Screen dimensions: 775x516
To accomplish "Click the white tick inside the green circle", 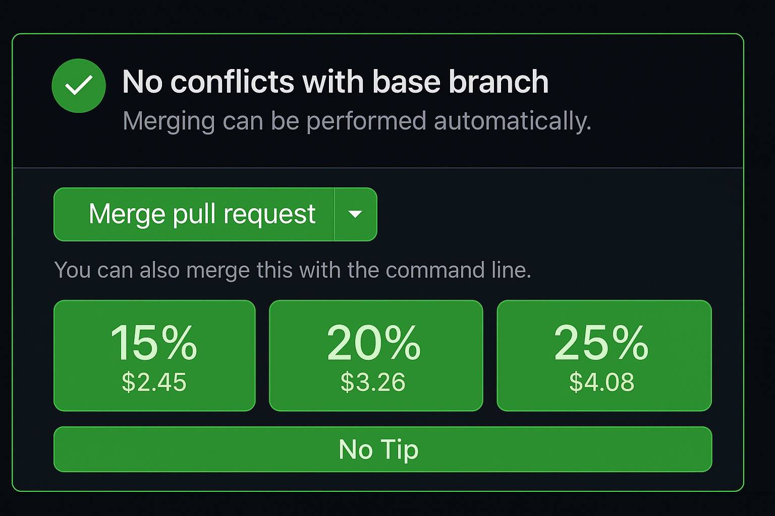I will (79, 85).
